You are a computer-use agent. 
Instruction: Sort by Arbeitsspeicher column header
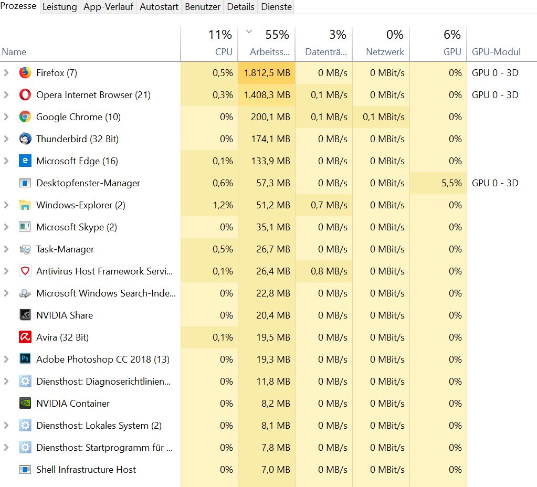267,44
